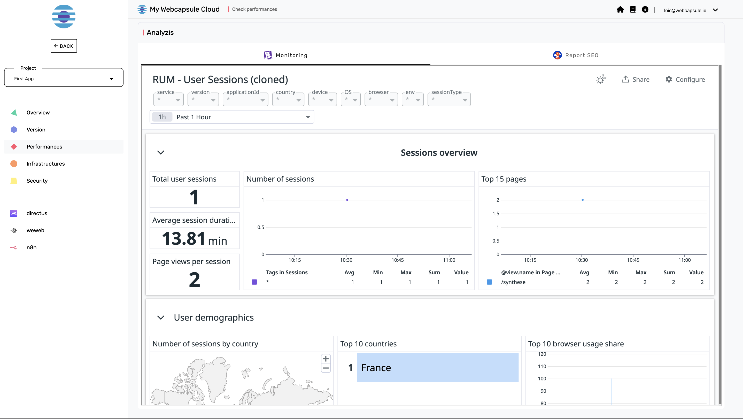Collapse the User demographics section
The width and height of the screenshot is (743, 419).
(x=161, y=317)
